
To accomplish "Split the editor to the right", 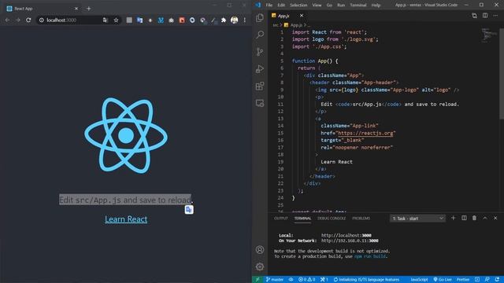I will (x=485, y=16).
